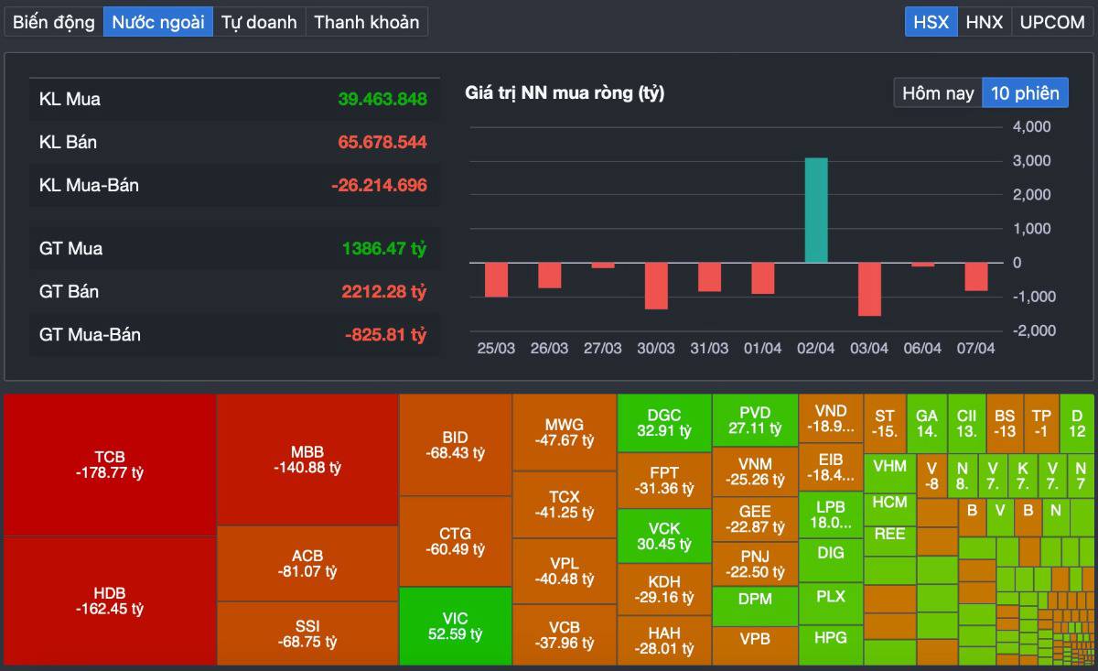Select the green CII tile
Screen dimensions: 1098x671
coord(966,423)
